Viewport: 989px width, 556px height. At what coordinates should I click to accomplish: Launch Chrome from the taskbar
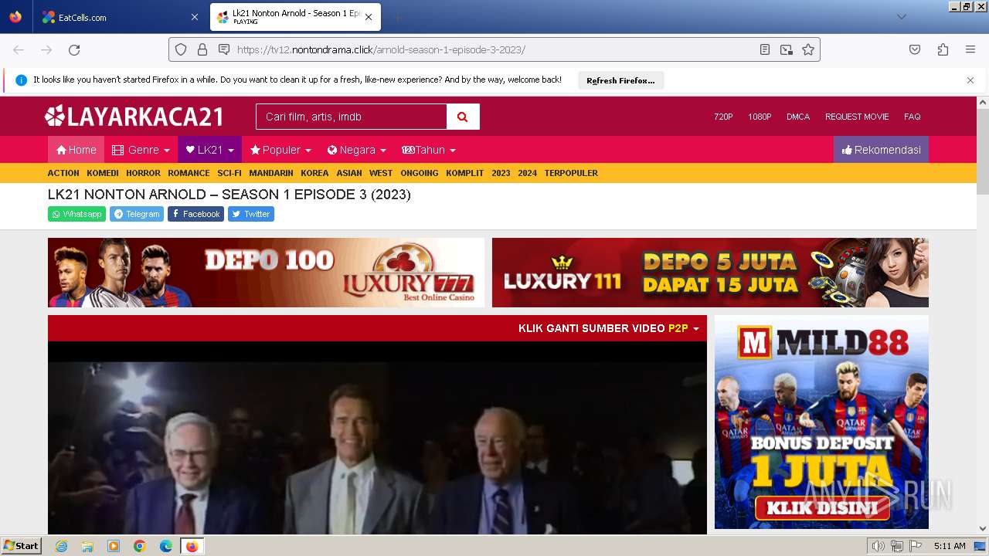coord(140,546)
